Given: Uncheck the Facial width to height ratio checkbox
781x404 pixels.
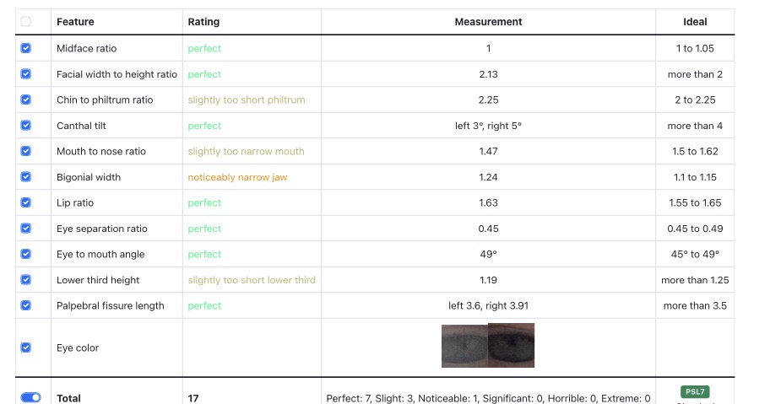Looking at the screenshot, I should (26, 73).
